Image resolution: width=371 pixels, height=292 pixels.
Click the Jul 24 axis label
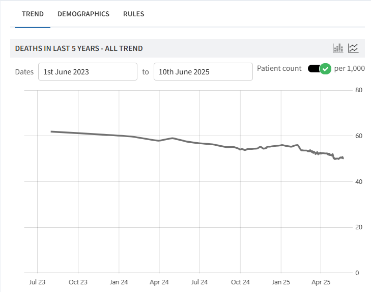coord(199,282)
